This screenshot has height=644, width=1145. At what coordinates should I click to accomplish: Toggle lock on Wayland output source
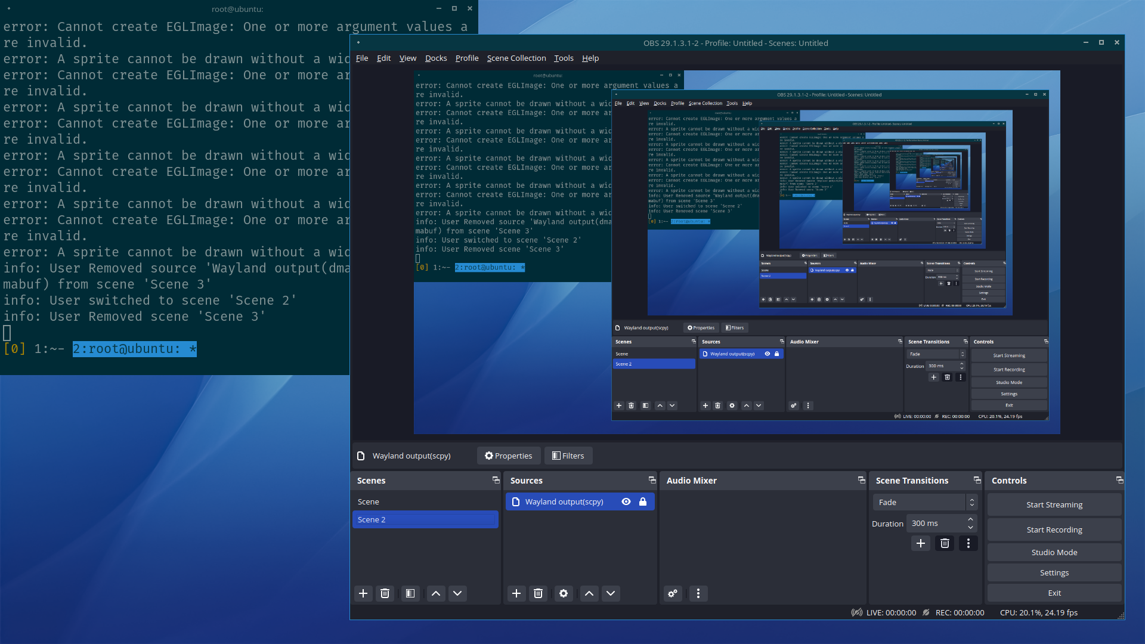[x=643, y=501]
